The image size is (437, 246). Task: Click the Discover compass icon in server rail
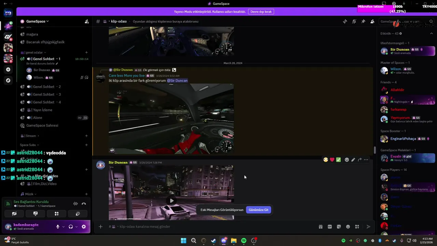[x=8, y=80]
